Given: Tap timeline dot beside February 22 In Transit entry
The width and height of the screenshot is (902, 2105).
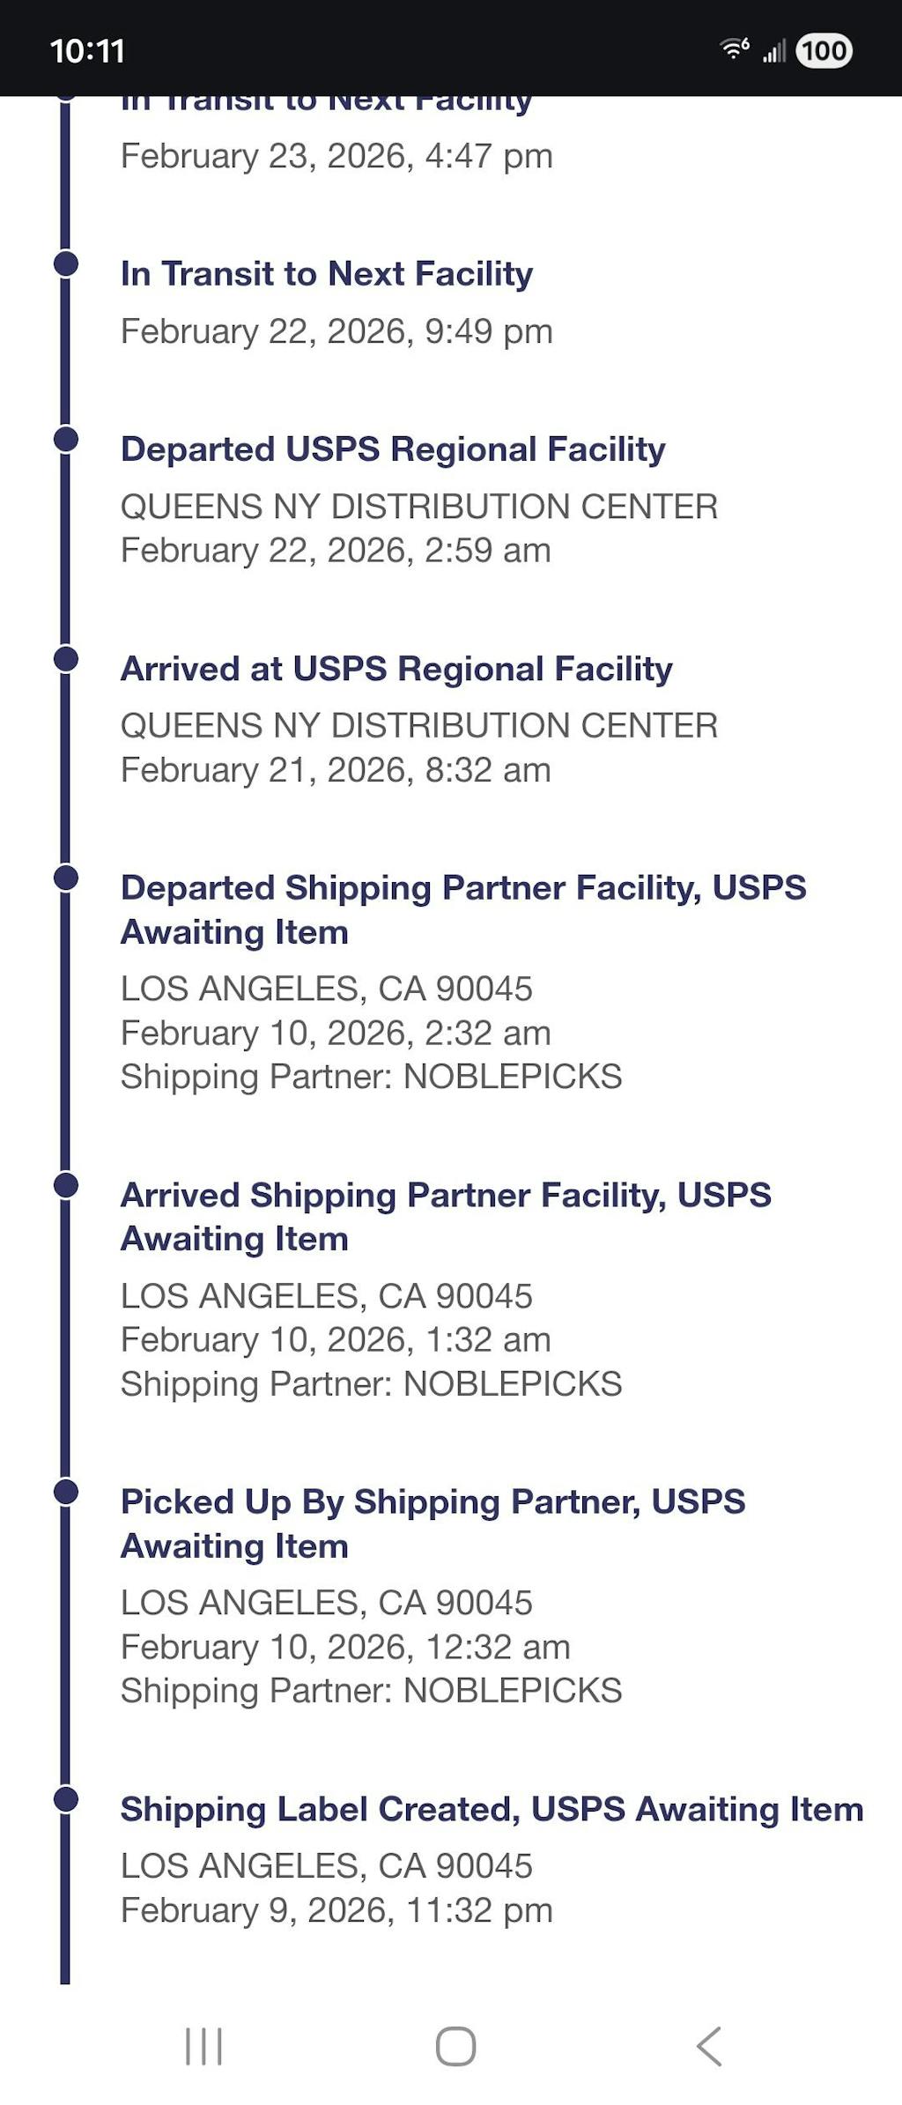Looking at the screenshot, I should [66, 263].
